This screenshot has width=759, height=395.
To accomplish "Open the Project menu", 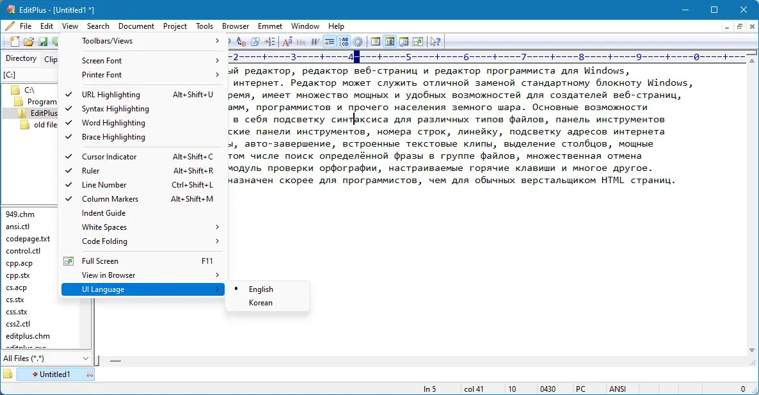I will (175, 26).
